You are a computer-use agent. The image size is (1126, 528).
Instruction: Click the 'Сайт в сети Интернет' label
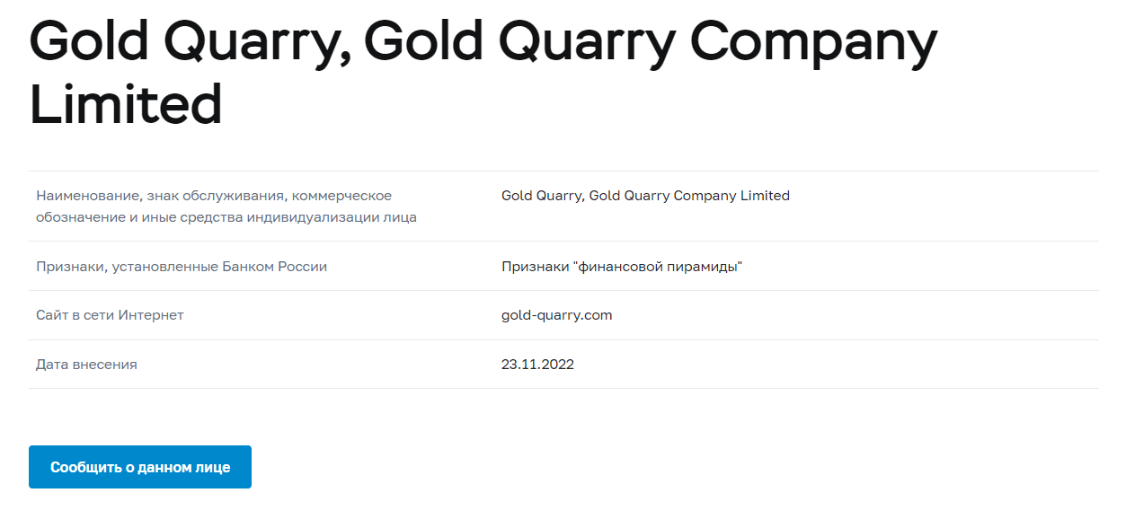[x=110, y=315]
